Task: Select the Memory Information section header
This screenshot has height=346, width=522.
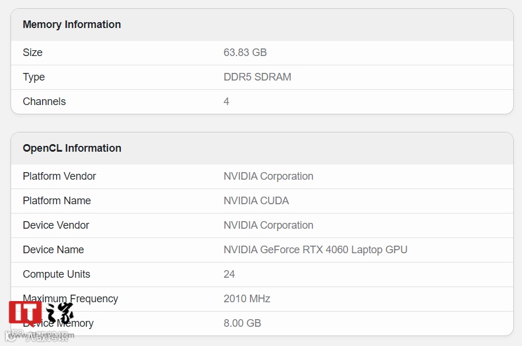Action: pos(71,25)
